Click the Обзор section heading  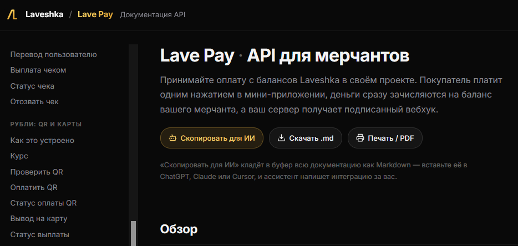179,229
